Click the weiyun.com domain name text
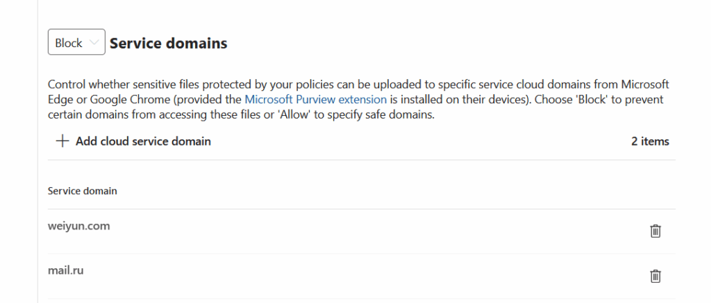The height and width of the screenshot is (303, 711). pyautogui.click(x=78, y=226)
